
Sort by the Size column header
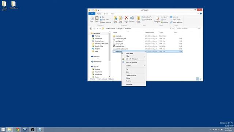175,33
